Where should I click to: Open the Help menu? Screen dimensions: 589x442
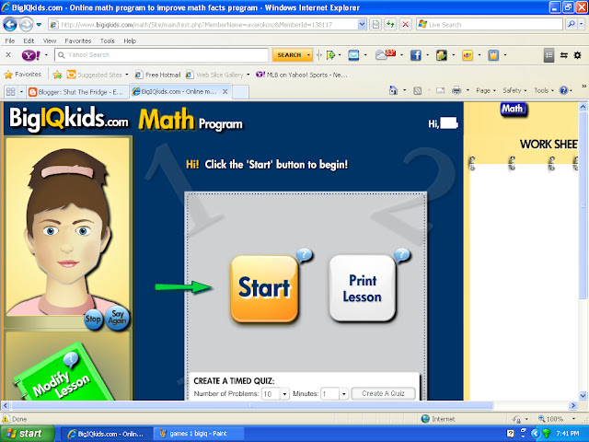click(130, 41)
